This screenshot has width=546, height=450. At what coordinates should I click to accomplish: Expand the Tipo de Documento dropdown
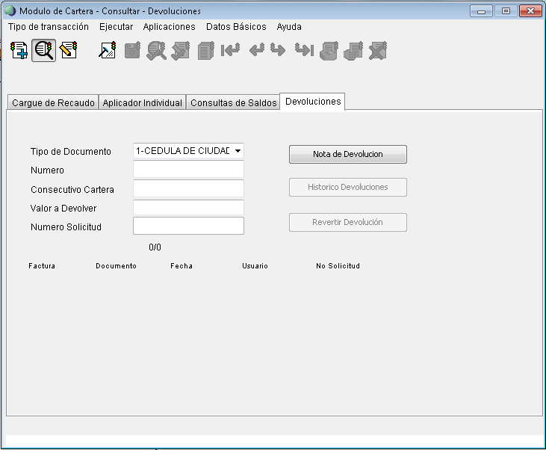[x=238, y=151]
